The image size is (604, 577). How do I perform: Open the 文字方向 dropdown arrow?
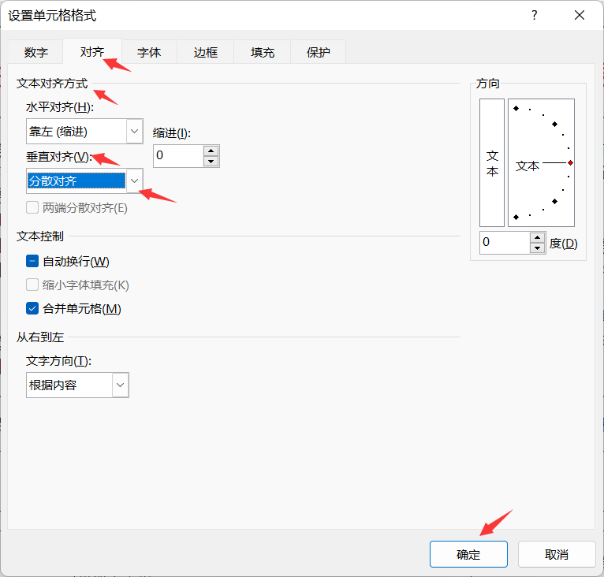120,385
